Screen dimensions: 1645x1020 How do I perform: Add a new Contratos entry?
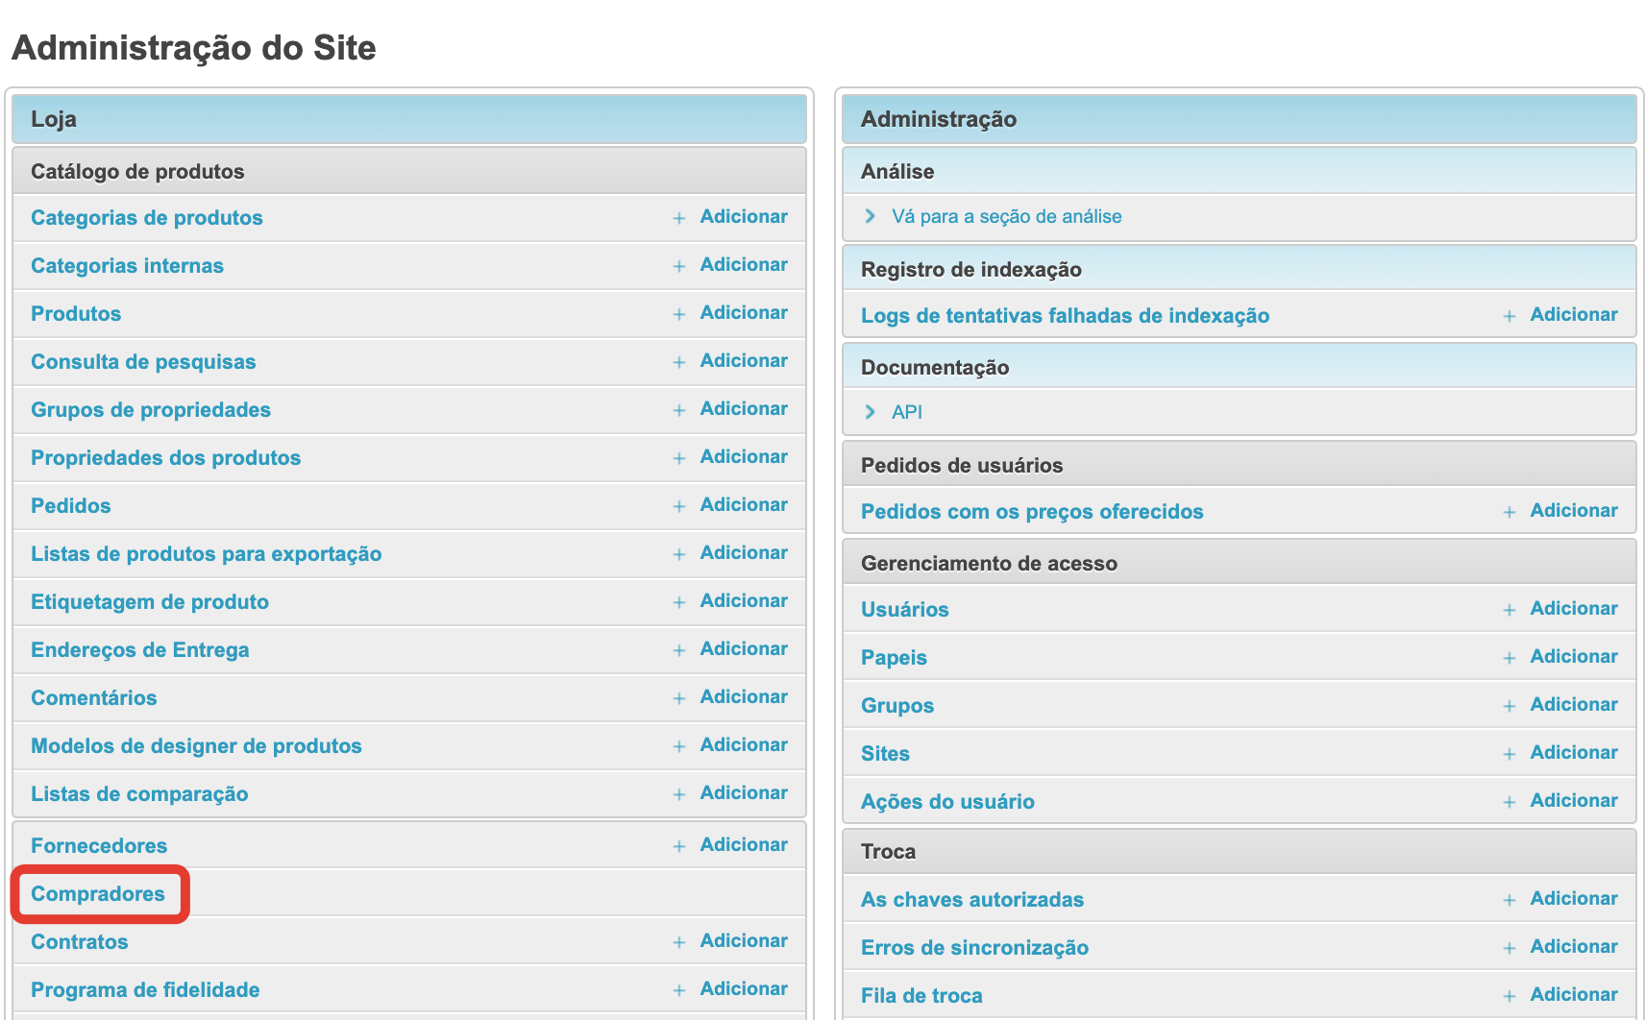[x=743, y=941]
